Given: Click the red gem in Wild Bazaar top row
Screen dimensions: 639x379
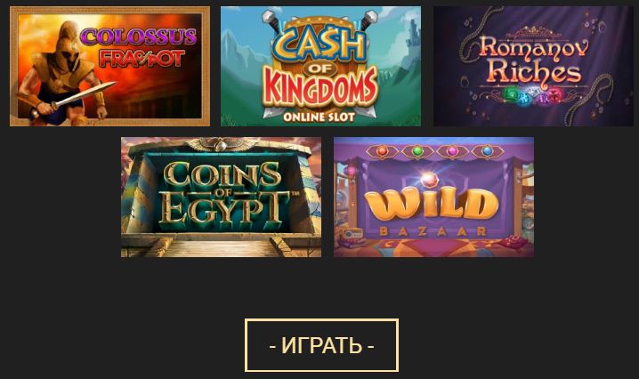Looking at the screenshot, I should pyautogui.click(x=382, y=151).
